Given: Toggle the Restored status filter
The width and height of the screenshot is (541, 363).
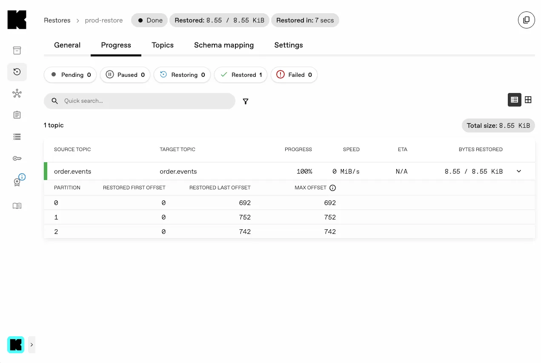Looking at the screenshot, I should pyautogui.click(x=240, y=75).
